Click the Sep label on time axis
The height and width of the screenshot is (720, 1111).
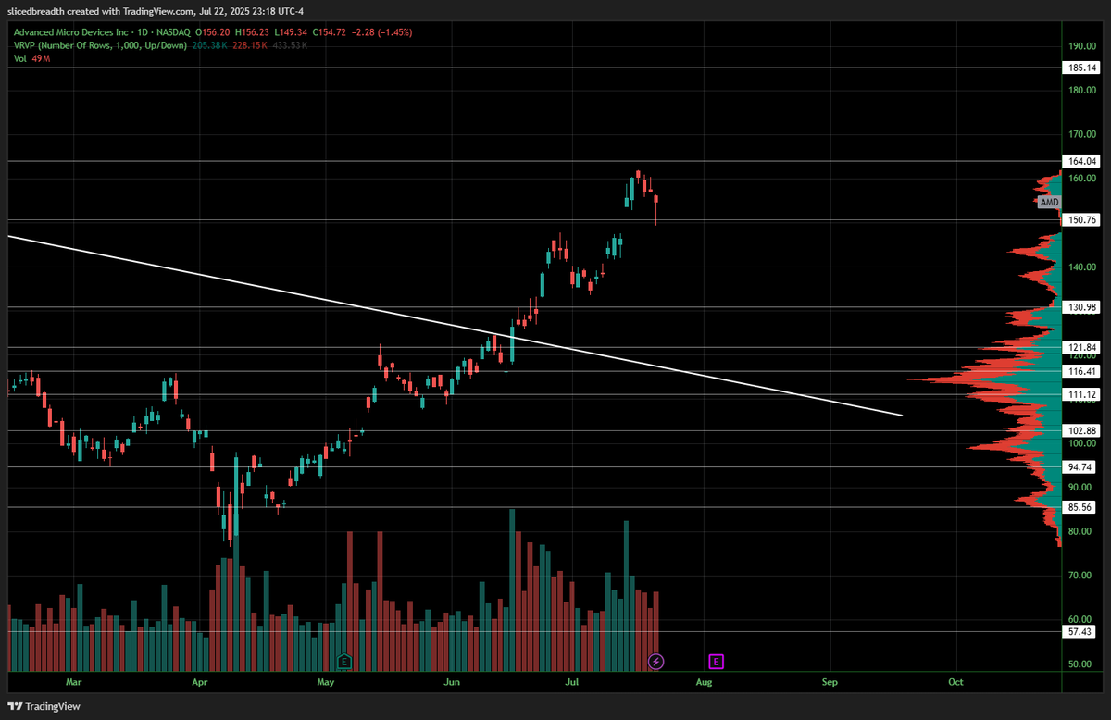pyautogui.click(x=830, y=682)
